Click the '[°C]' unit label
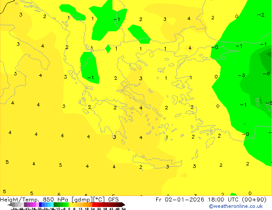272x210 pixels. [x=99, y=200]
